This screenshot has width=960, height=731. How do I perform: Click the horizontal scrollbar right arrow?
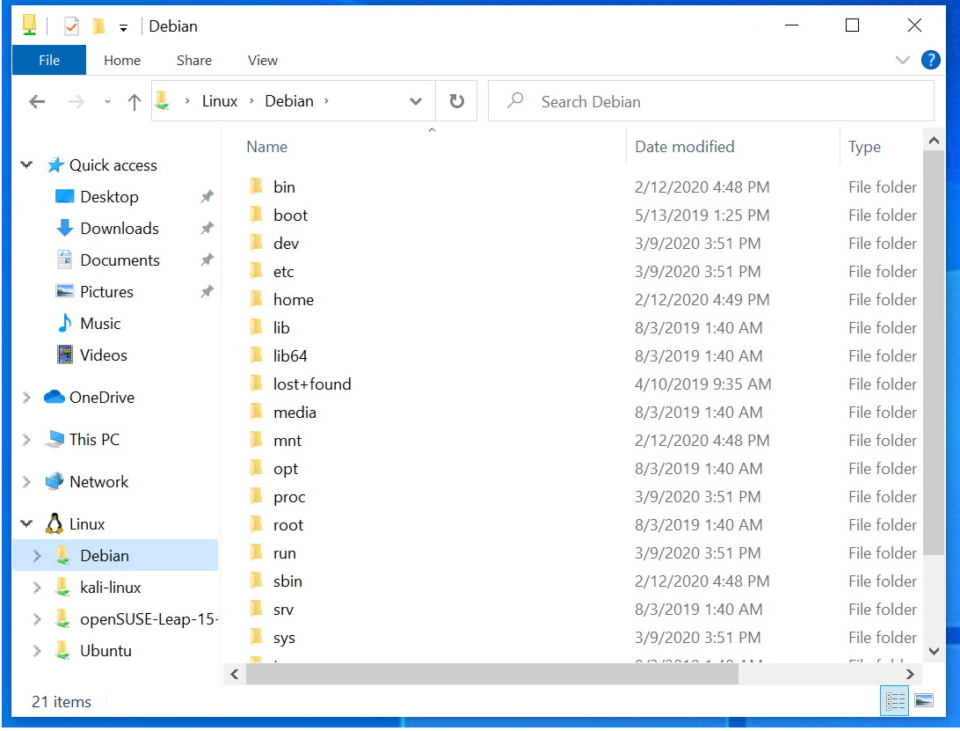[910, 674]
